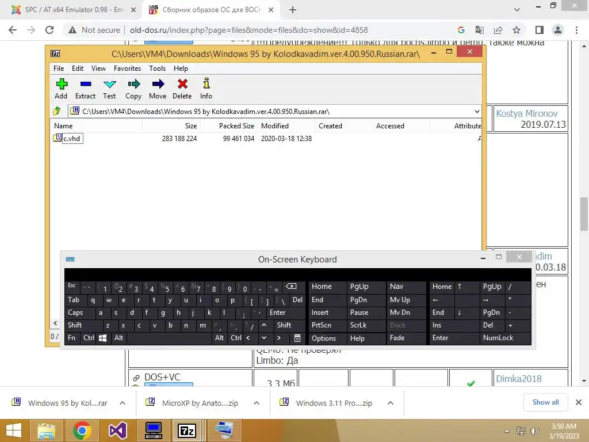Click the red Delete icon in 7-Zip
Viewport: 589px width, 442px height.
point(182,89)
